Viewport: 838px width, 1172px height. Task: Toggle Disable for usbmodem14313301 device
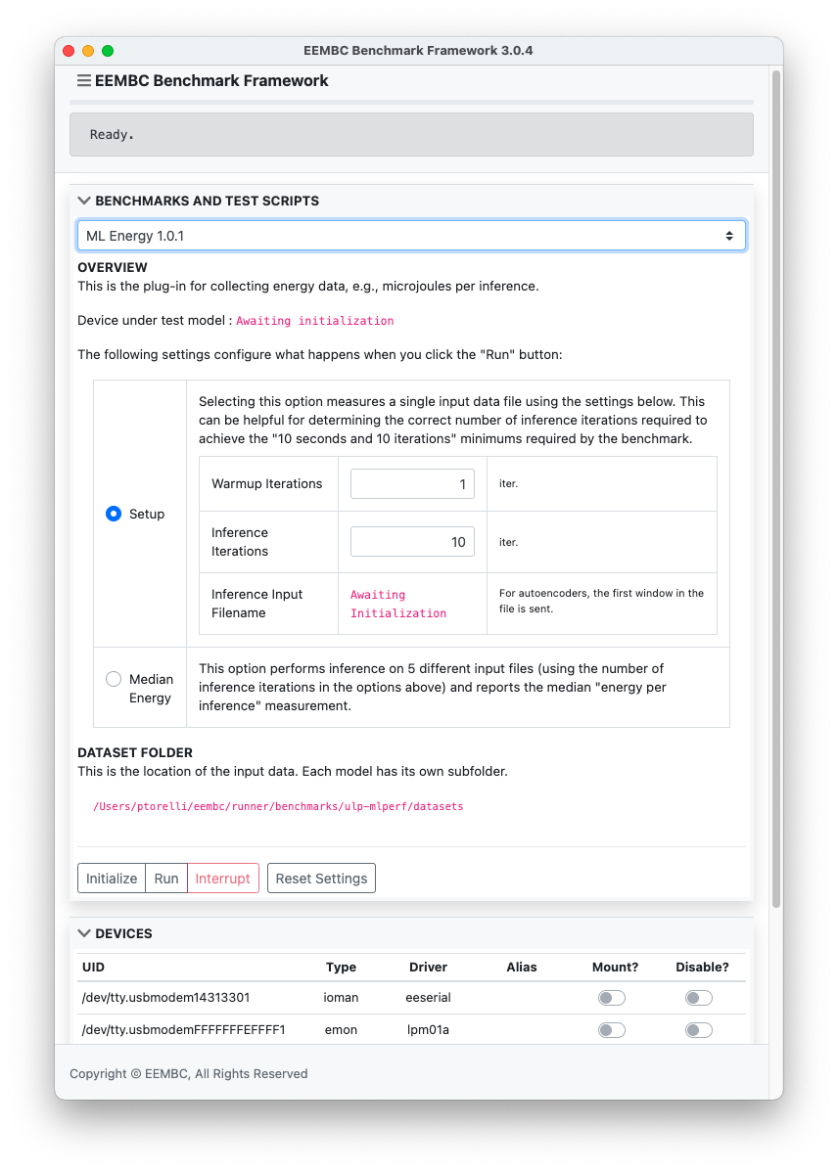(x=699, y=998)
